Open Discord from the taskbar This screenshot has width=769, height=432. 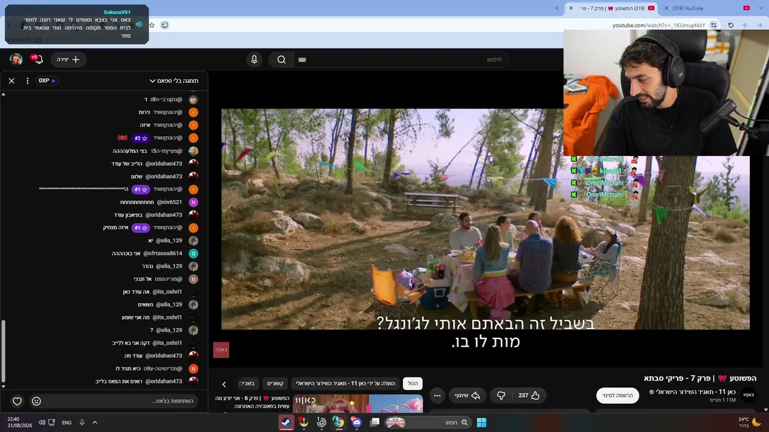[x=356, y=422]
